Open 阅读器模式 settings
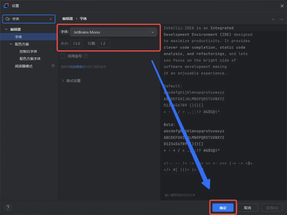 coord(24,66)
